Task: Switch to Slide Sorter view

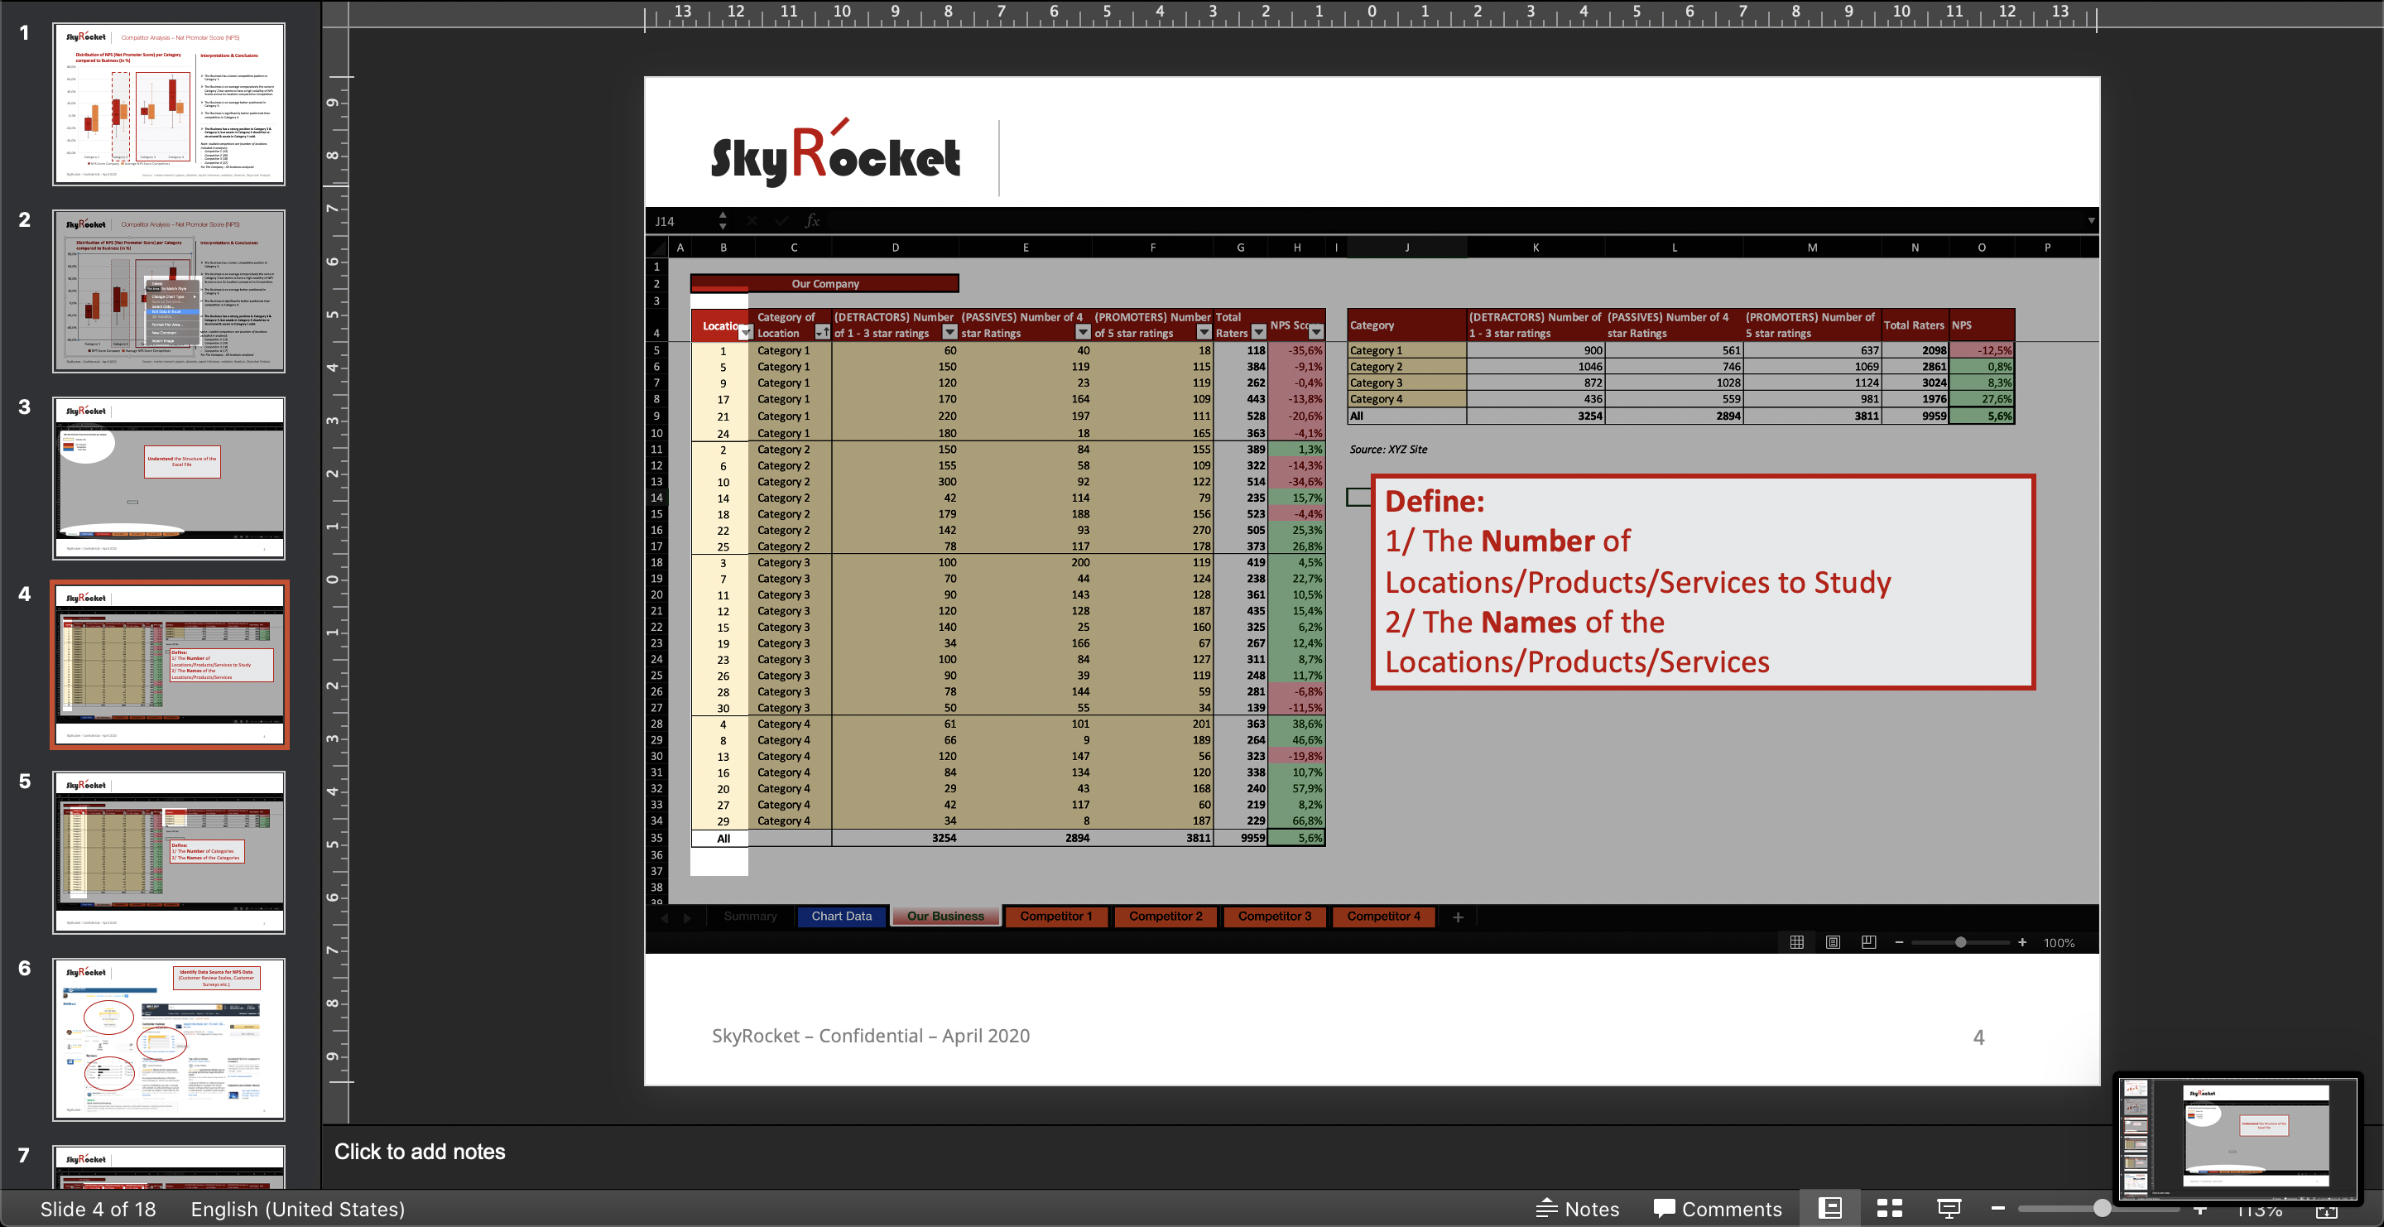Action: tap(1889, 1209)
